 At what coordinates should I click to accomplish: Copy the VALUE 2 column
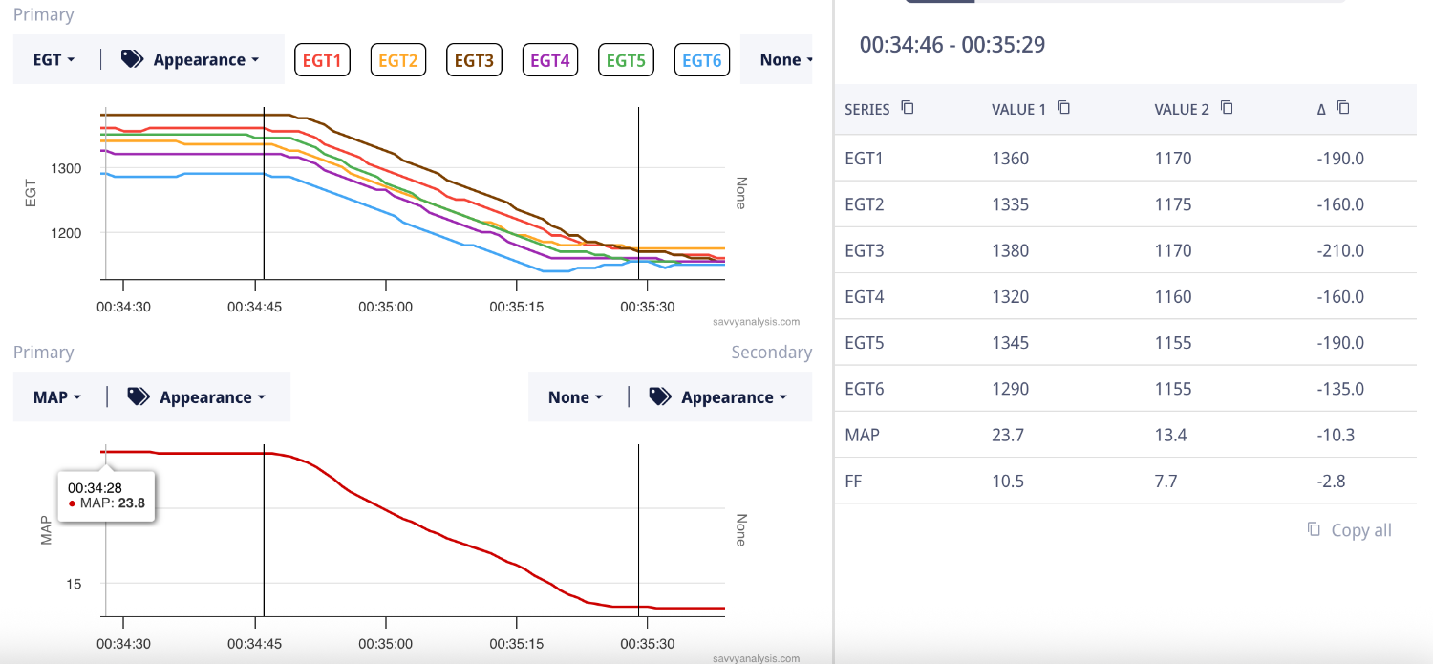tap(1227, 108)
